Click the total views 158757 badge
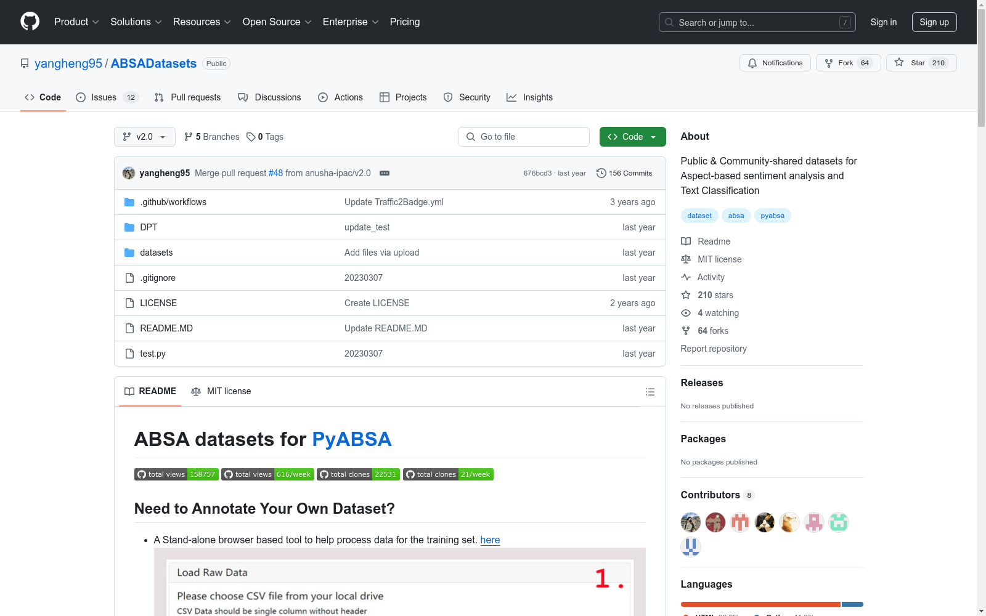The image size is (986, 616). point(176,474)
